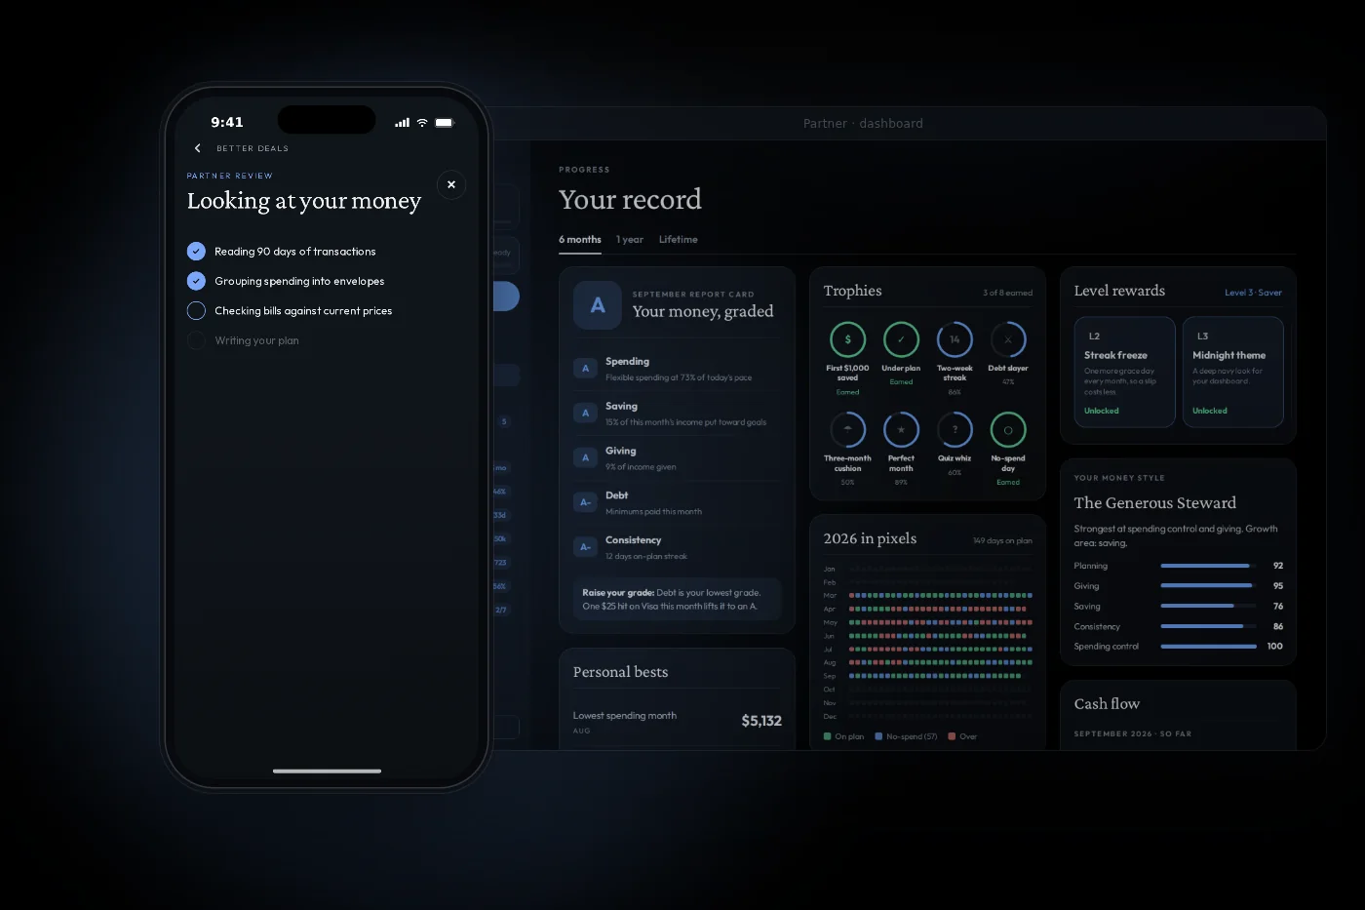The image size is (1365, 910).
Task: Expand the Spending grade row
Action: [x=678, y=369]
